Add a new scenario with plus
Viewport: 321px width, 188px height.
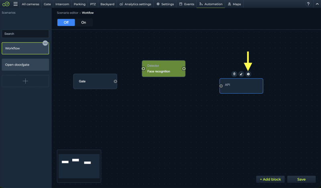point(25,81)
